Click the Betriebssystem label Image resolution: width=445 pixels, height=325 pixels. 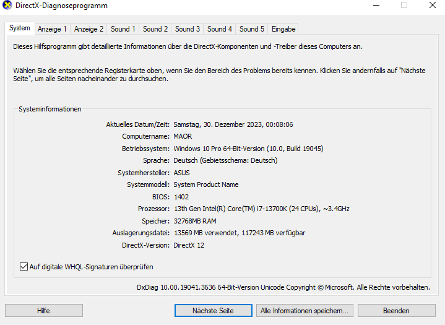(x=145, y=149)
